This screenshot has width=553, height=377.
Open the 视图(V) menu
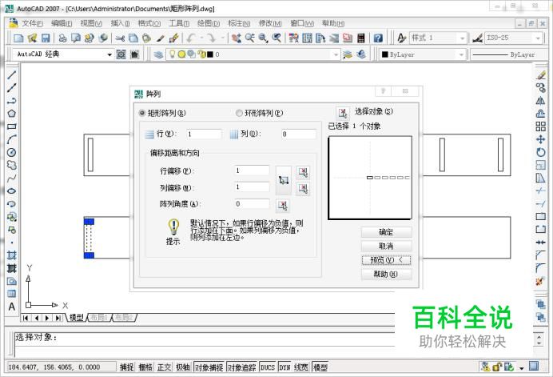pos(91,23)
